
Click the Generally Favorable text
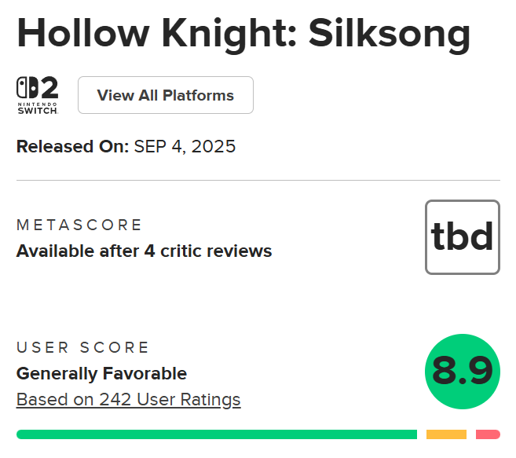click(x=101, y=373)
